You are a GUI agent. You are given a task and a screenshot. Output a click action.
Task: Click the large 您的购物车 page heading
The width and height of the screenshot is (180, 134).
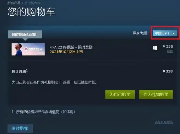pos(31,12)
